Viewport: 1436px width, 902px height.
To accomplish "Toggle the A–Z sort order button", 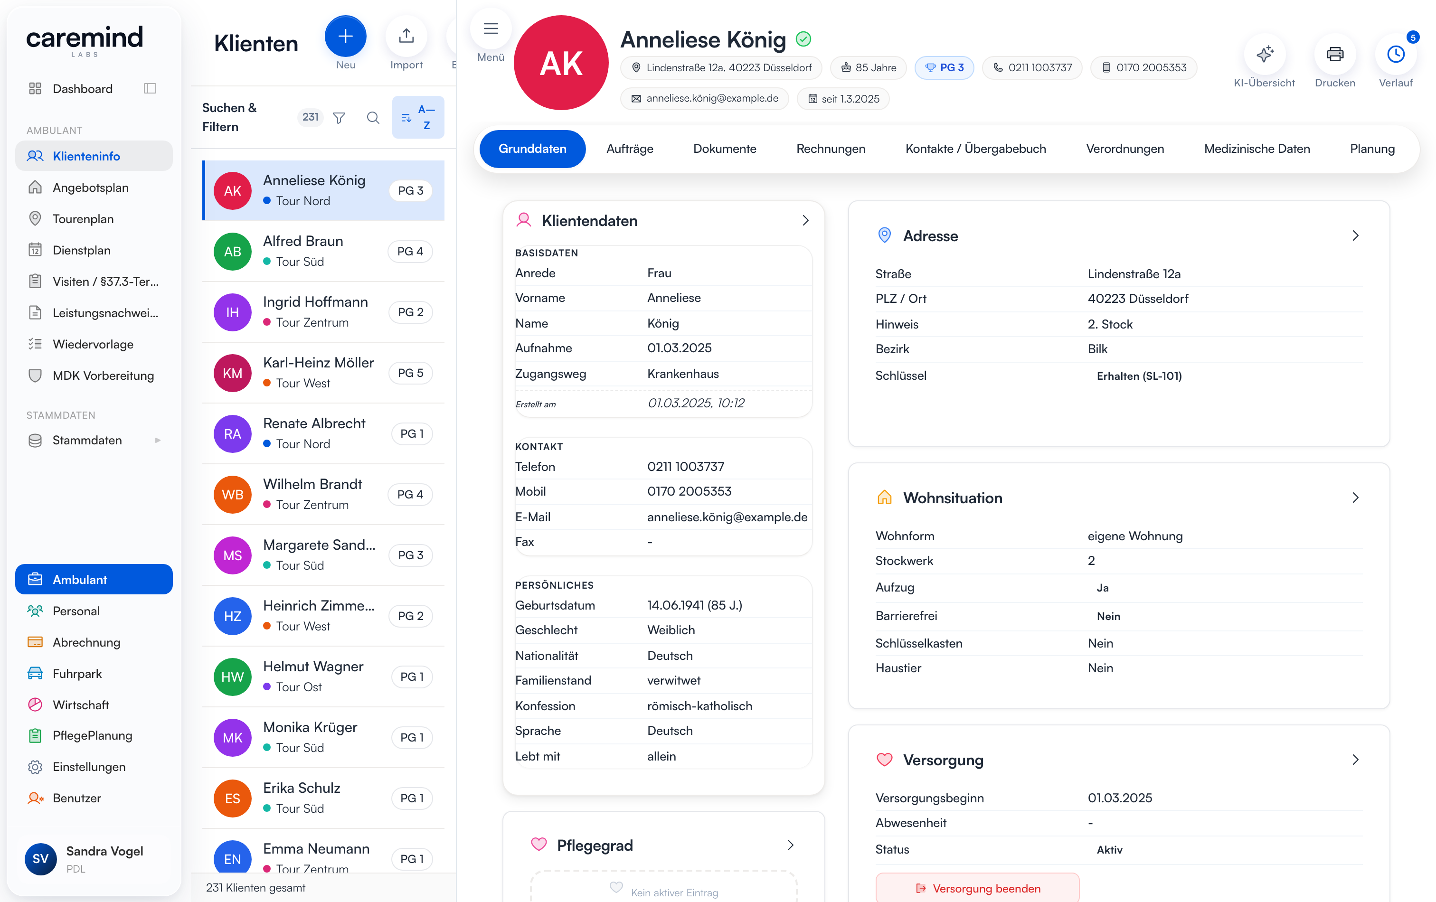I will click(x=418, y=117).
